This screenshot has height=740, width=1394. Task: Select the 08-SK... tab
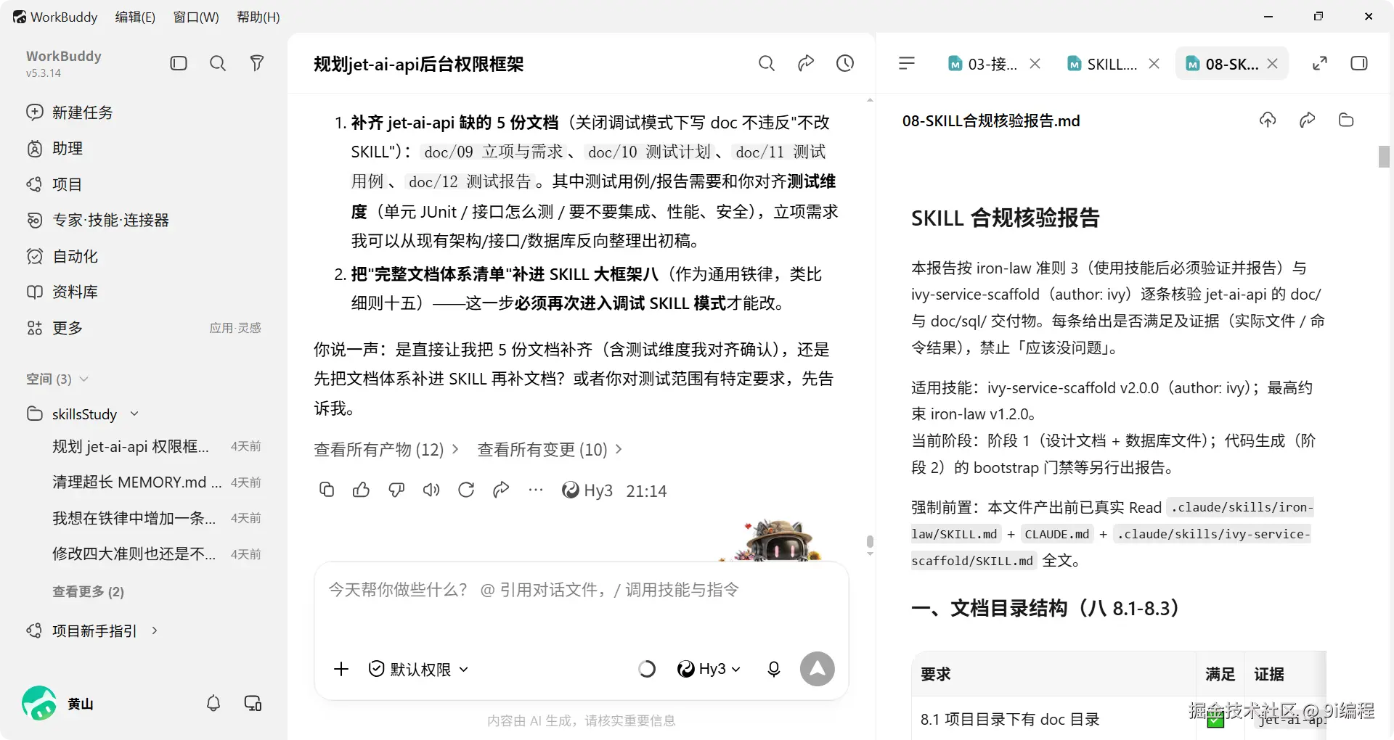click(1223, 64)
